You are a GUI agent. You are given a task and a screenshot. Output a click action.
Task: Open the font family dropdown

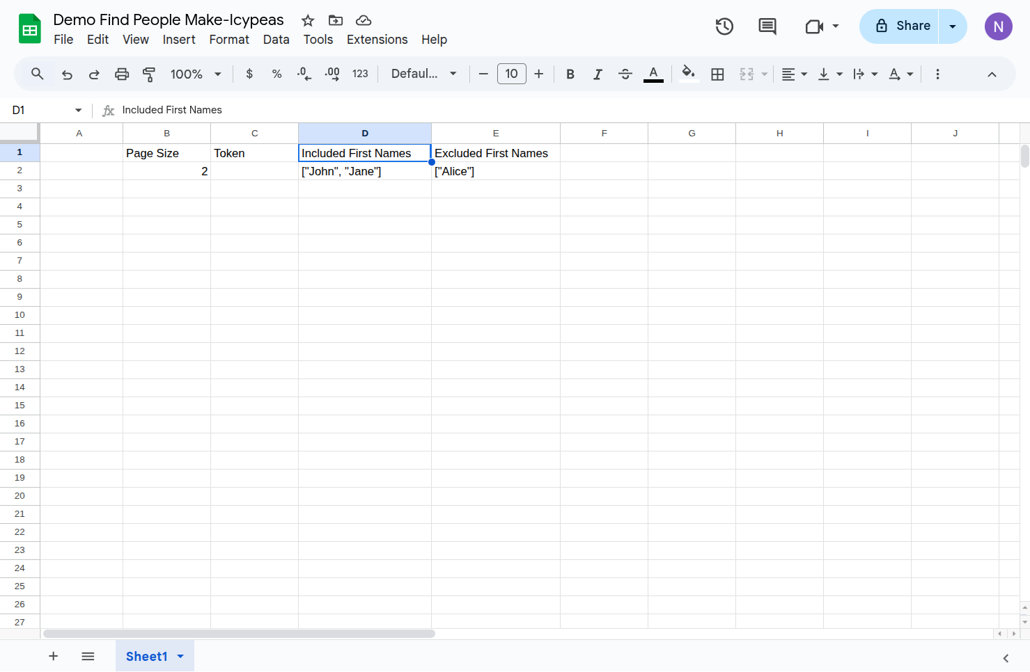pyautogui.click(x=423, y=74)
